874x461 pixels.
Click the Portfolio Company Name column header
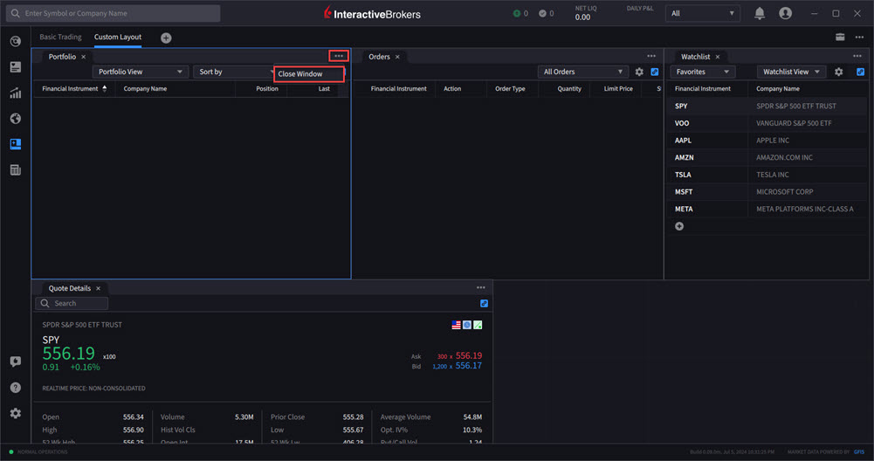click(x=145, y=89)
